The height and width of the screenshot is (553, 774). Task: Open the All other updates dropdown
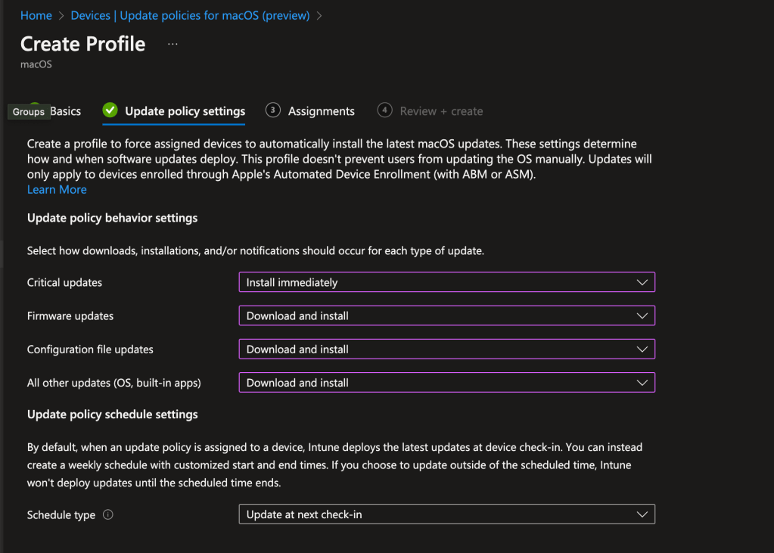pyautogui.click(x=446, y=383)
